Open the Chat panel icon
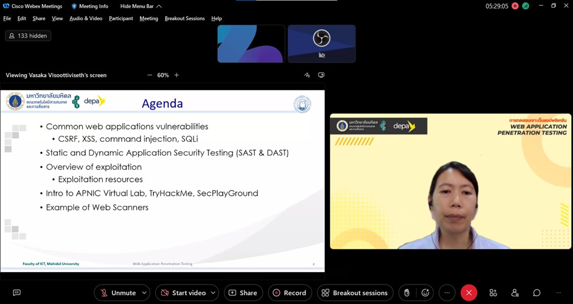Image resolution: width=573 pixels, height=304 pixels. 537,293
